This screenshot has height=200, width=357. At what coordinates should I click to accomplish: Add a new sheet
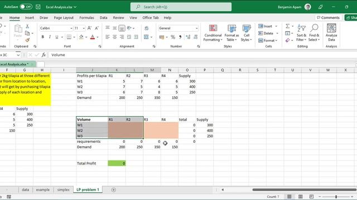coord(113,190)
